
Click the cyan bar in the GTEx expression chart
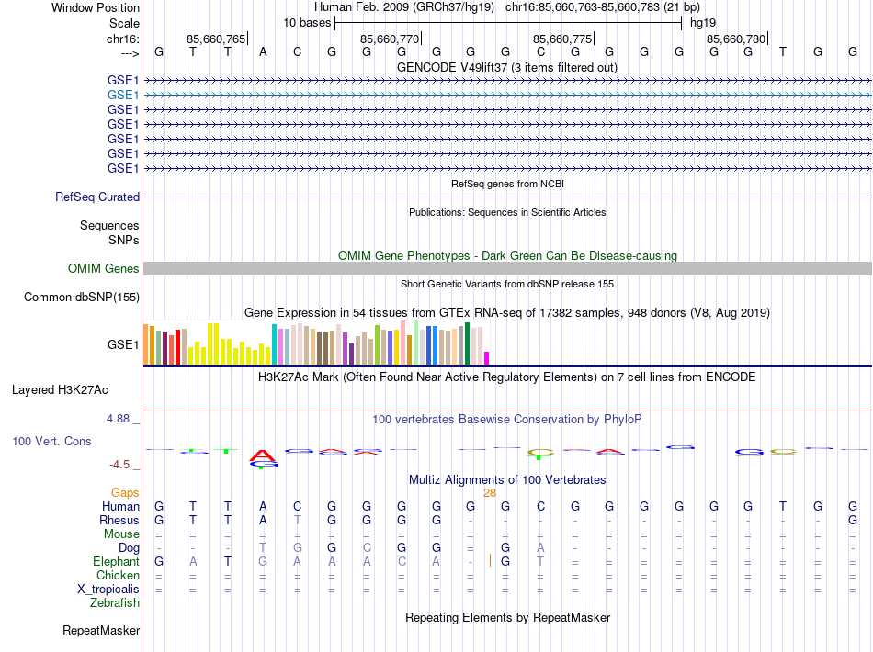[x=274, y=344]
